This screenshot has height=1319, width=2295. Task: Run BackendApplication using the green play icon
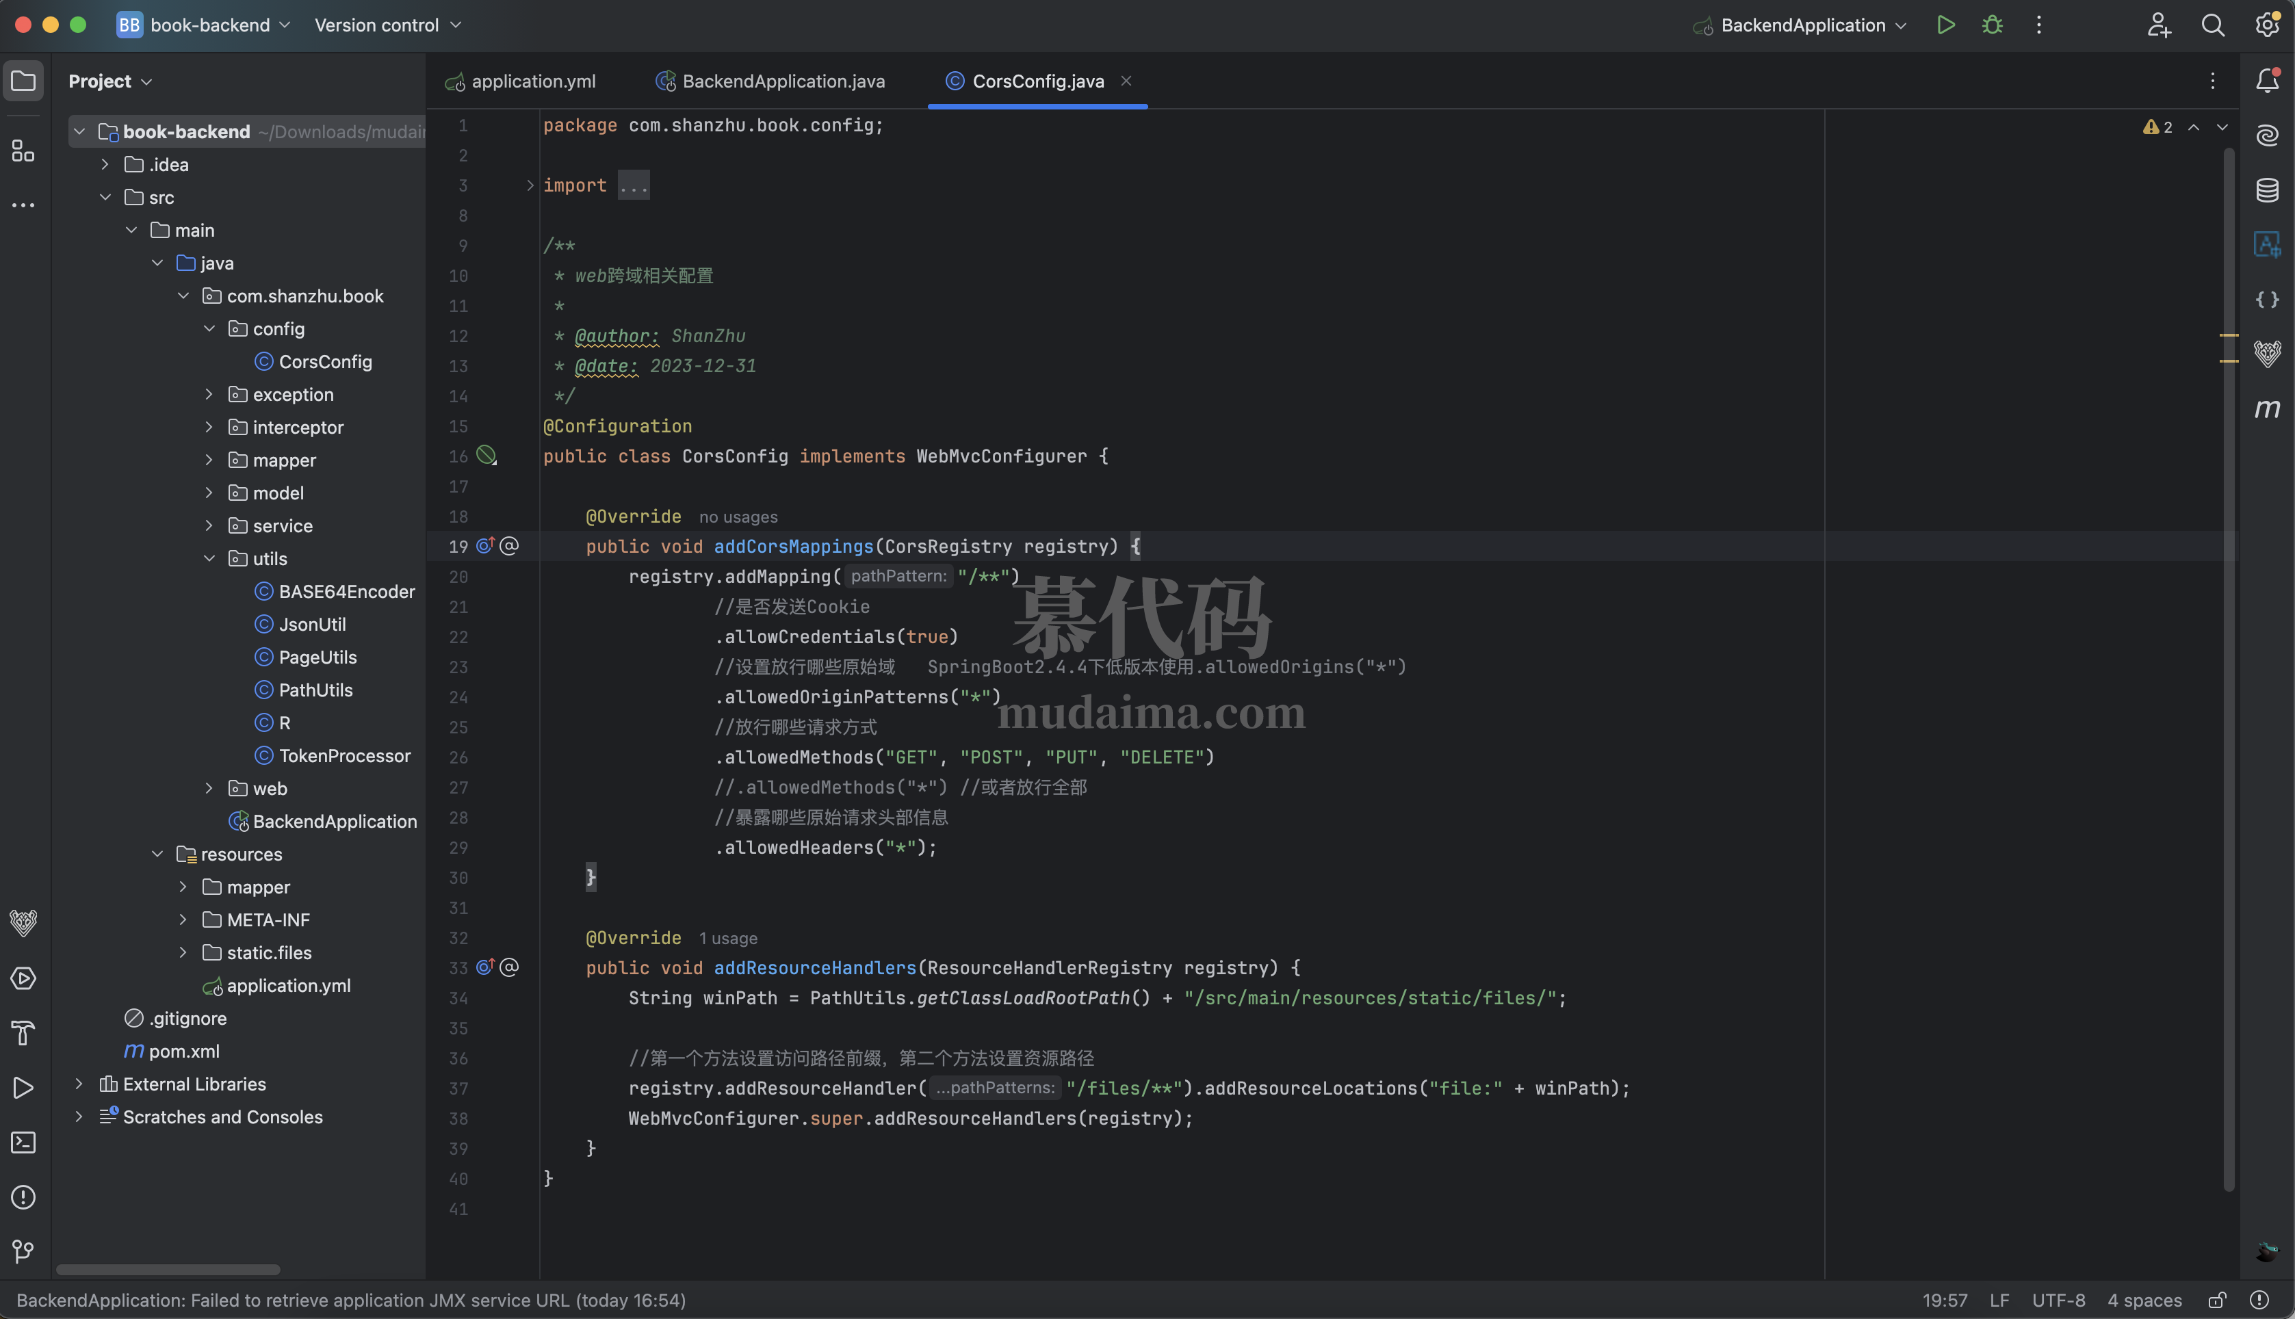click(x=1945, y=25)
